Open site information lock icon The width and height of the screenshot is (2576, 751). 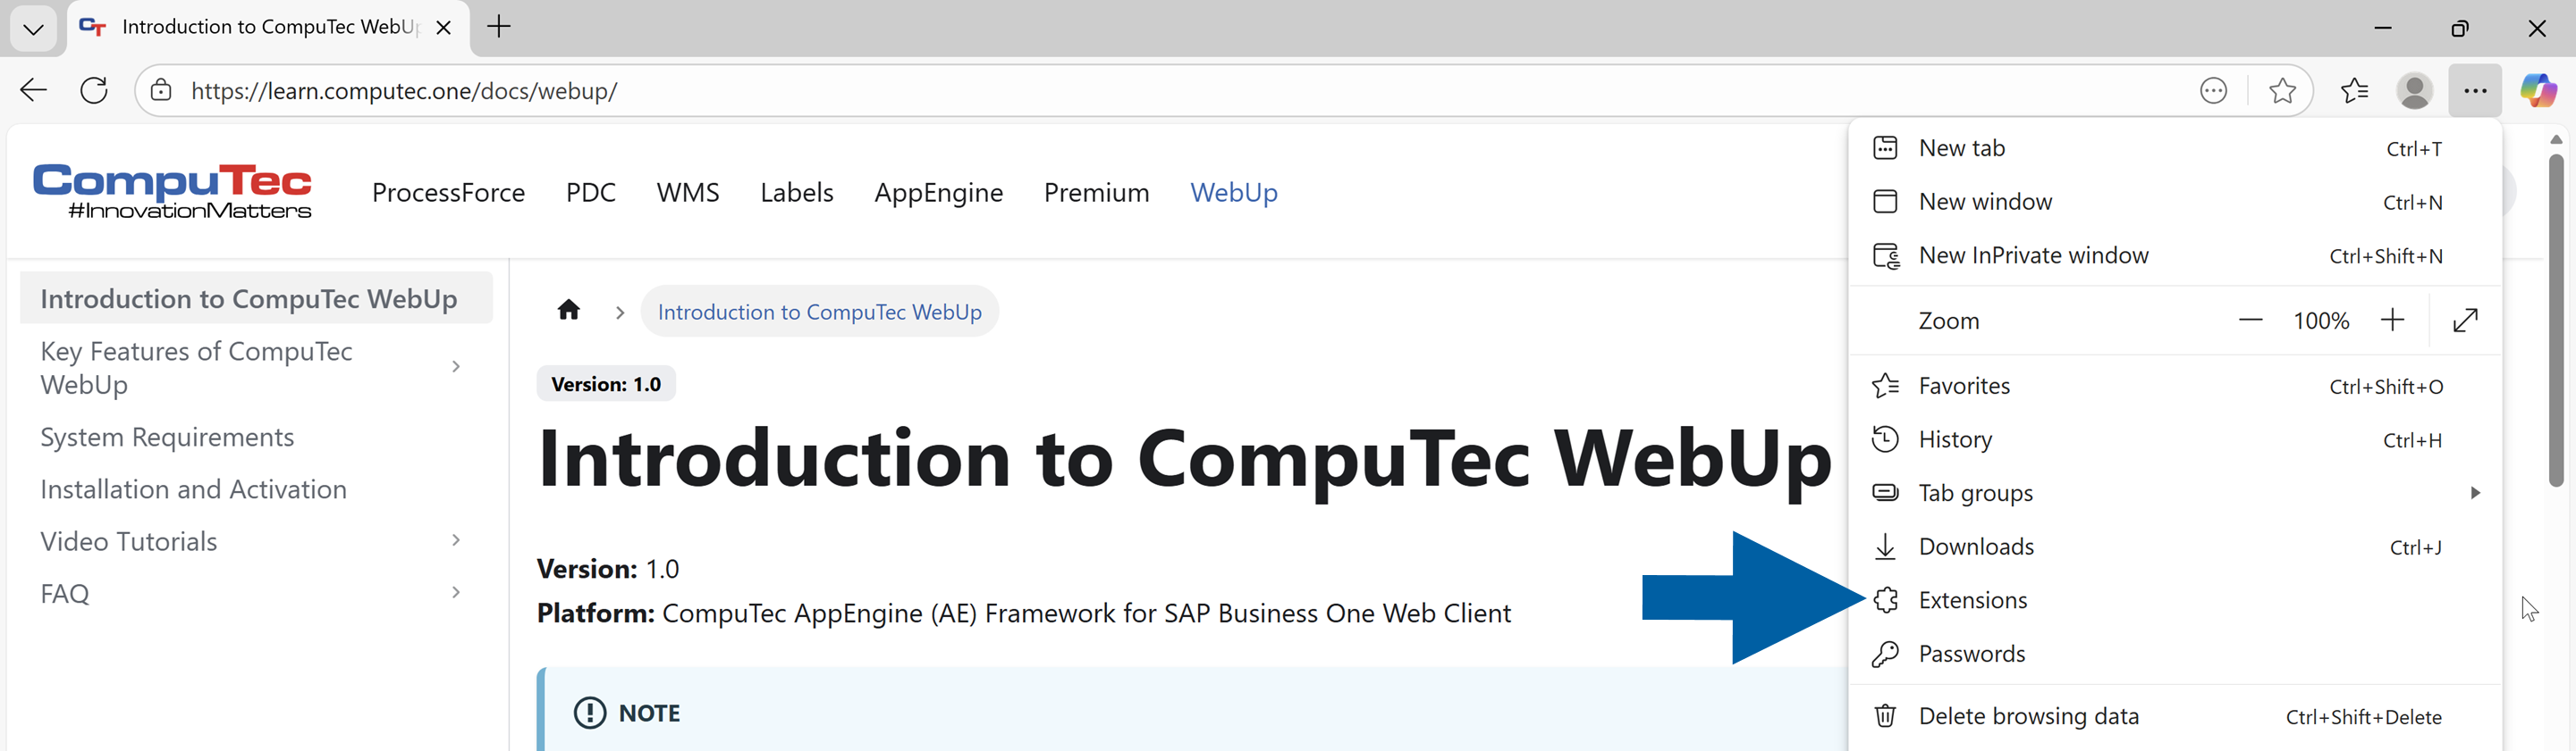(161, 91)
